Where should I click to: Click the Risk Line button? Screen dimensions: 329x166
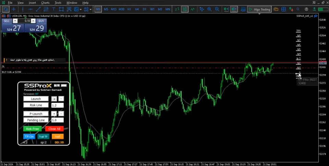[x=36, y=105]
